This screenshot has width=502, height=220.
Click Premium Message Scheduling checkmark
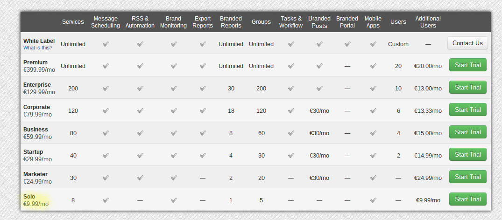(x=106, y=66)
